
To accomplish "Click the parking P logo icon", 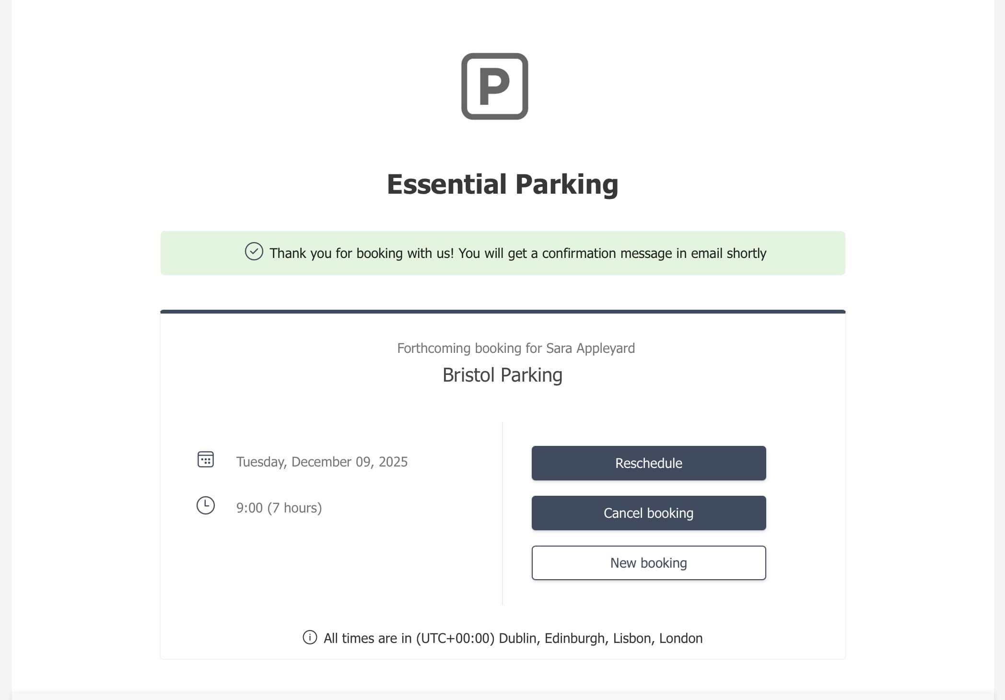I will point(494,86).
